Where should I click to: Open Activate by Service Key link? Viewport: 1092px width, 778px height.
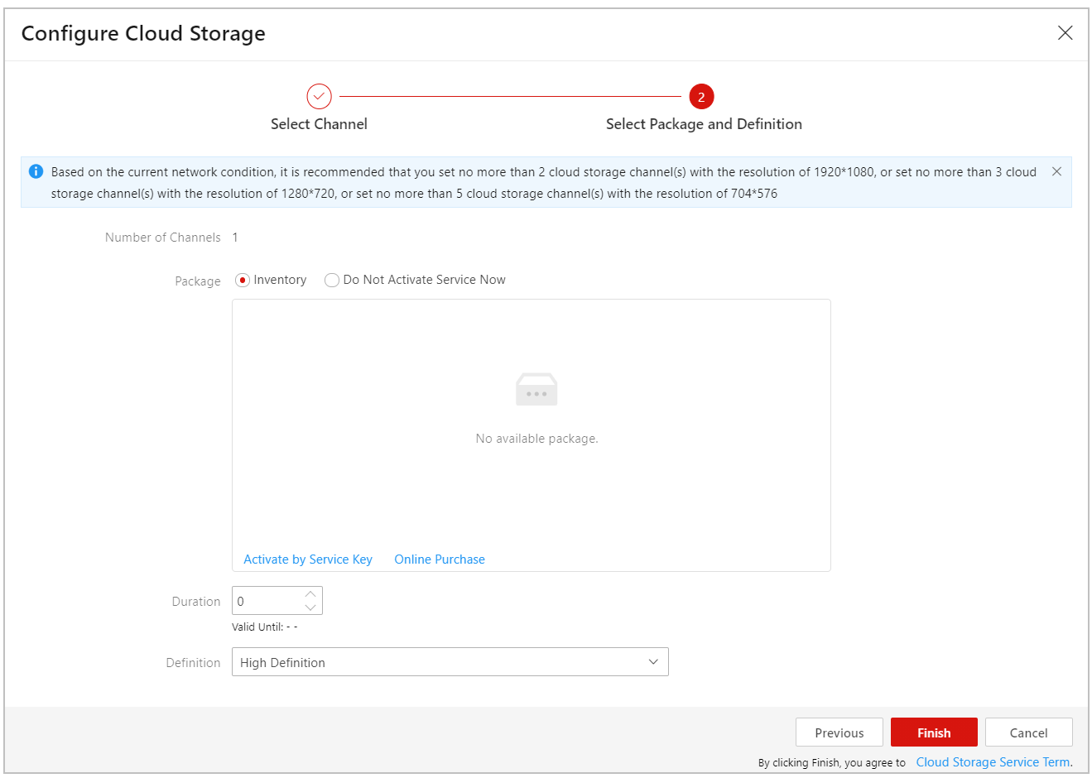[308, 559]
